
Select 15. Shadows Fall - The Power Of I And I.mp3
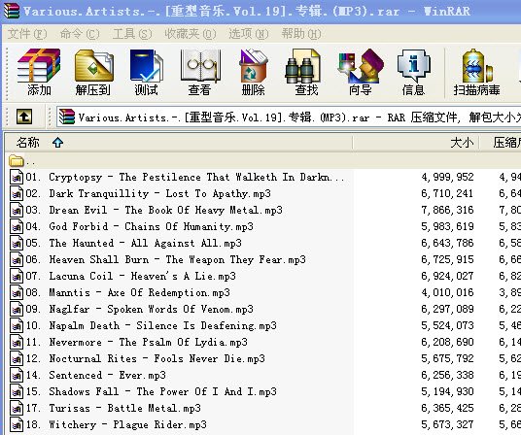152,391
